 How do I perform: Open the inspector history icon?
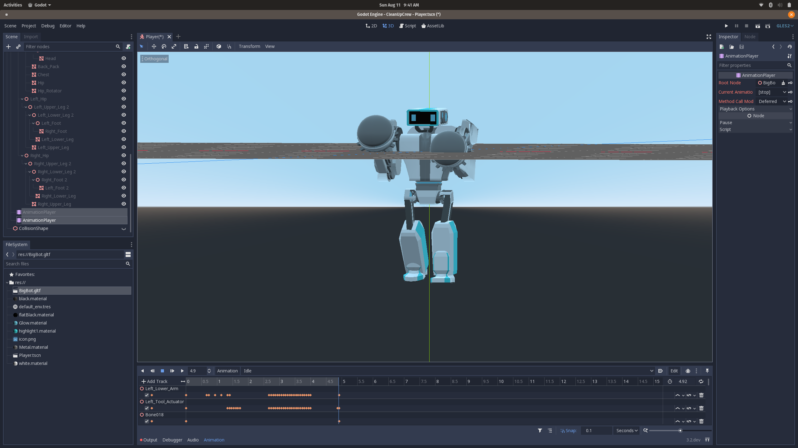tap(790, 47)
